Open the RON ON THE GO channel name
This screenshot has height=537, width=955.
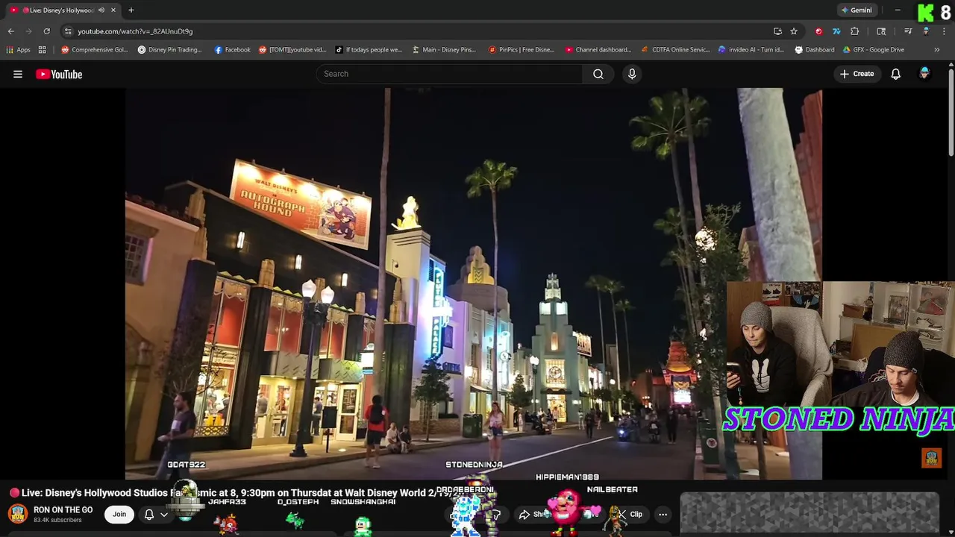coord(63,510)
